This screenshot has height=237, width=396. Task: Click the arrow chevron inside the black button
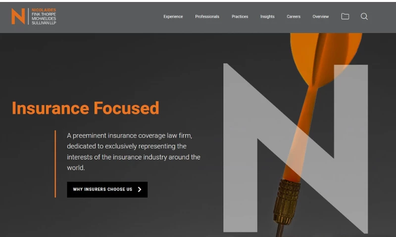click(x=140, y=190)
